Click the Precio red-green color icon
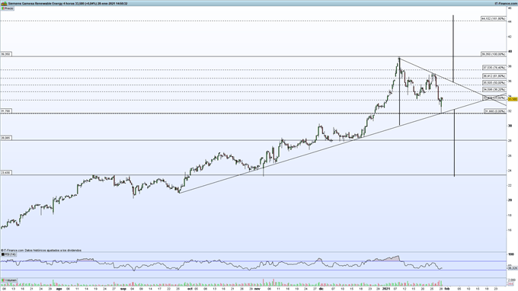This screenshot has height=291, width=518. (x=3, y=8)
